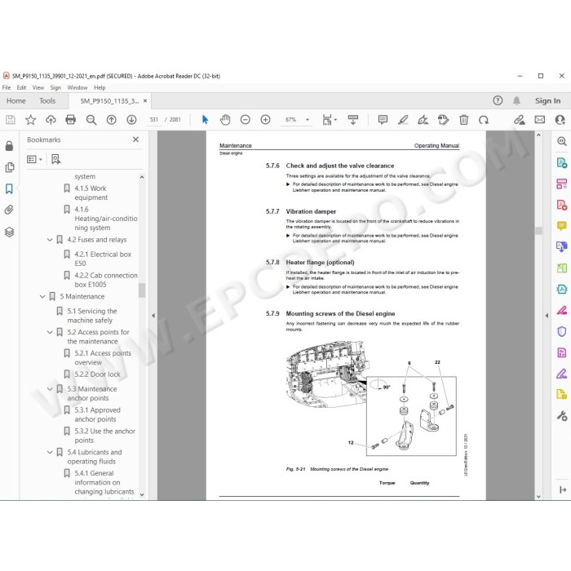Go to next page arrow
Viewport: 571px width, 571px height.
[x=131, y=119]
